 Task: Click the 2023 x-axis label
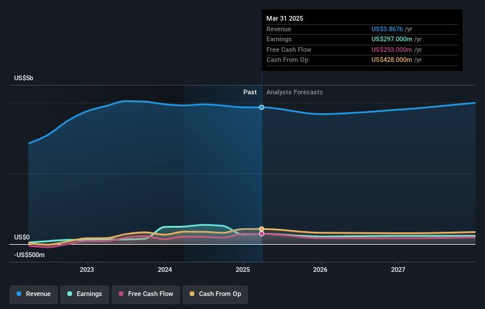click(x=87, y=269)
